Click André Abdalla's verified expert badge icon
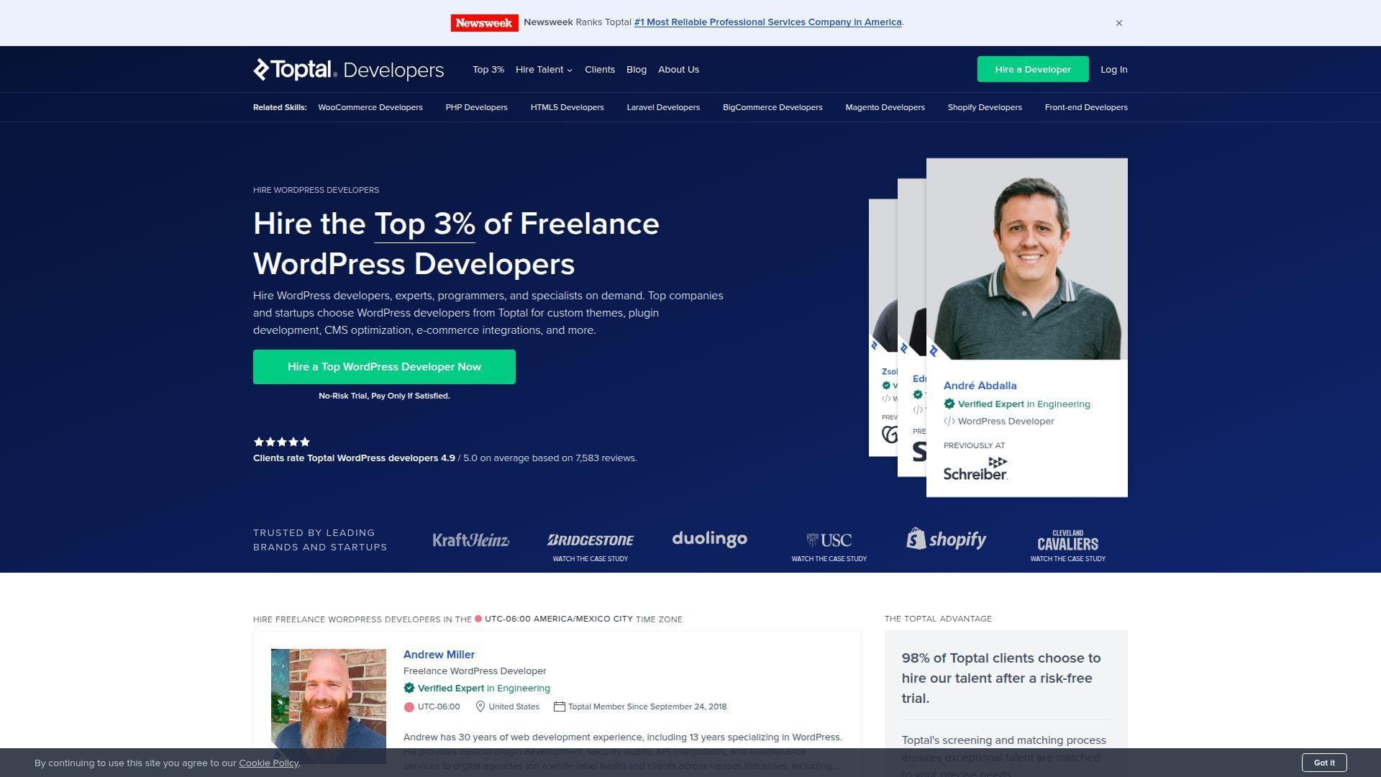Viewport: 1381px width, 777px height. click(x=949, y=404)
